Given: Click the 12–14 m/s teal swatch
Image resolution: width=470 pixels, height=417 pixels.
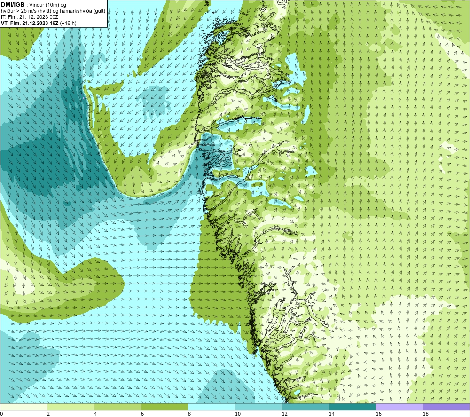Looking at the screenshot, I should [305, 407].
